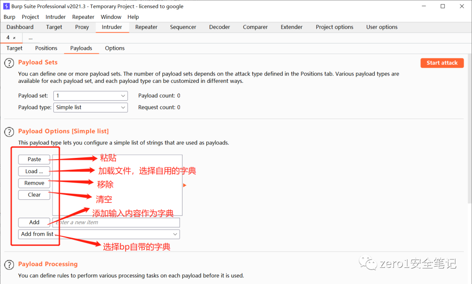
Task: Open the User options tab
Action: (382, 27)
